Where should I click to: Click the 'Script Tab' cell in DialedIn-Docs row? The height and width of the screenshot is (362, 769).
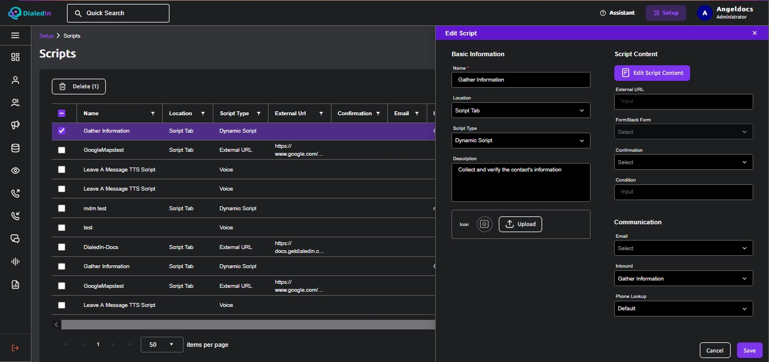click(181, 247)
